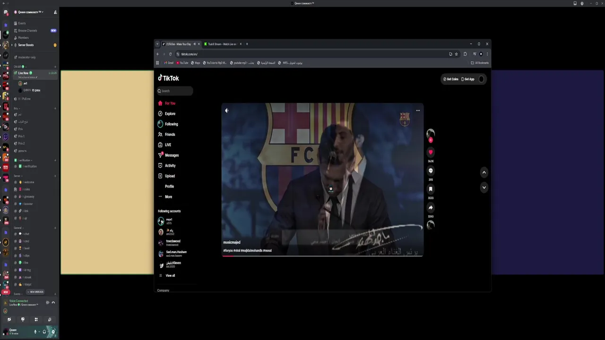The width and height of the screenshot is (605, 340).
Task: Open the YouTube bookmark
Action: 182,63
